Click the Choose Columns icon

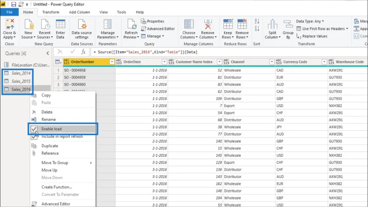coord(189,24)
